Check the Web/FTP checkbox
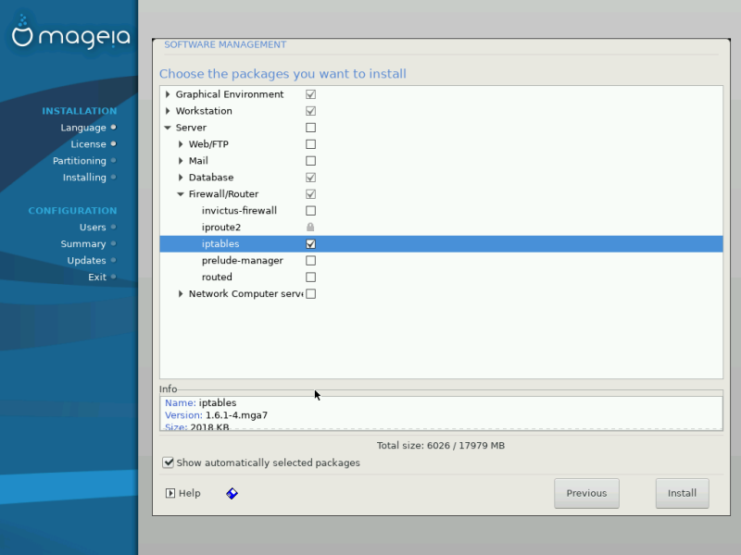Screen dimensions: 741x555 click(310, 144)
